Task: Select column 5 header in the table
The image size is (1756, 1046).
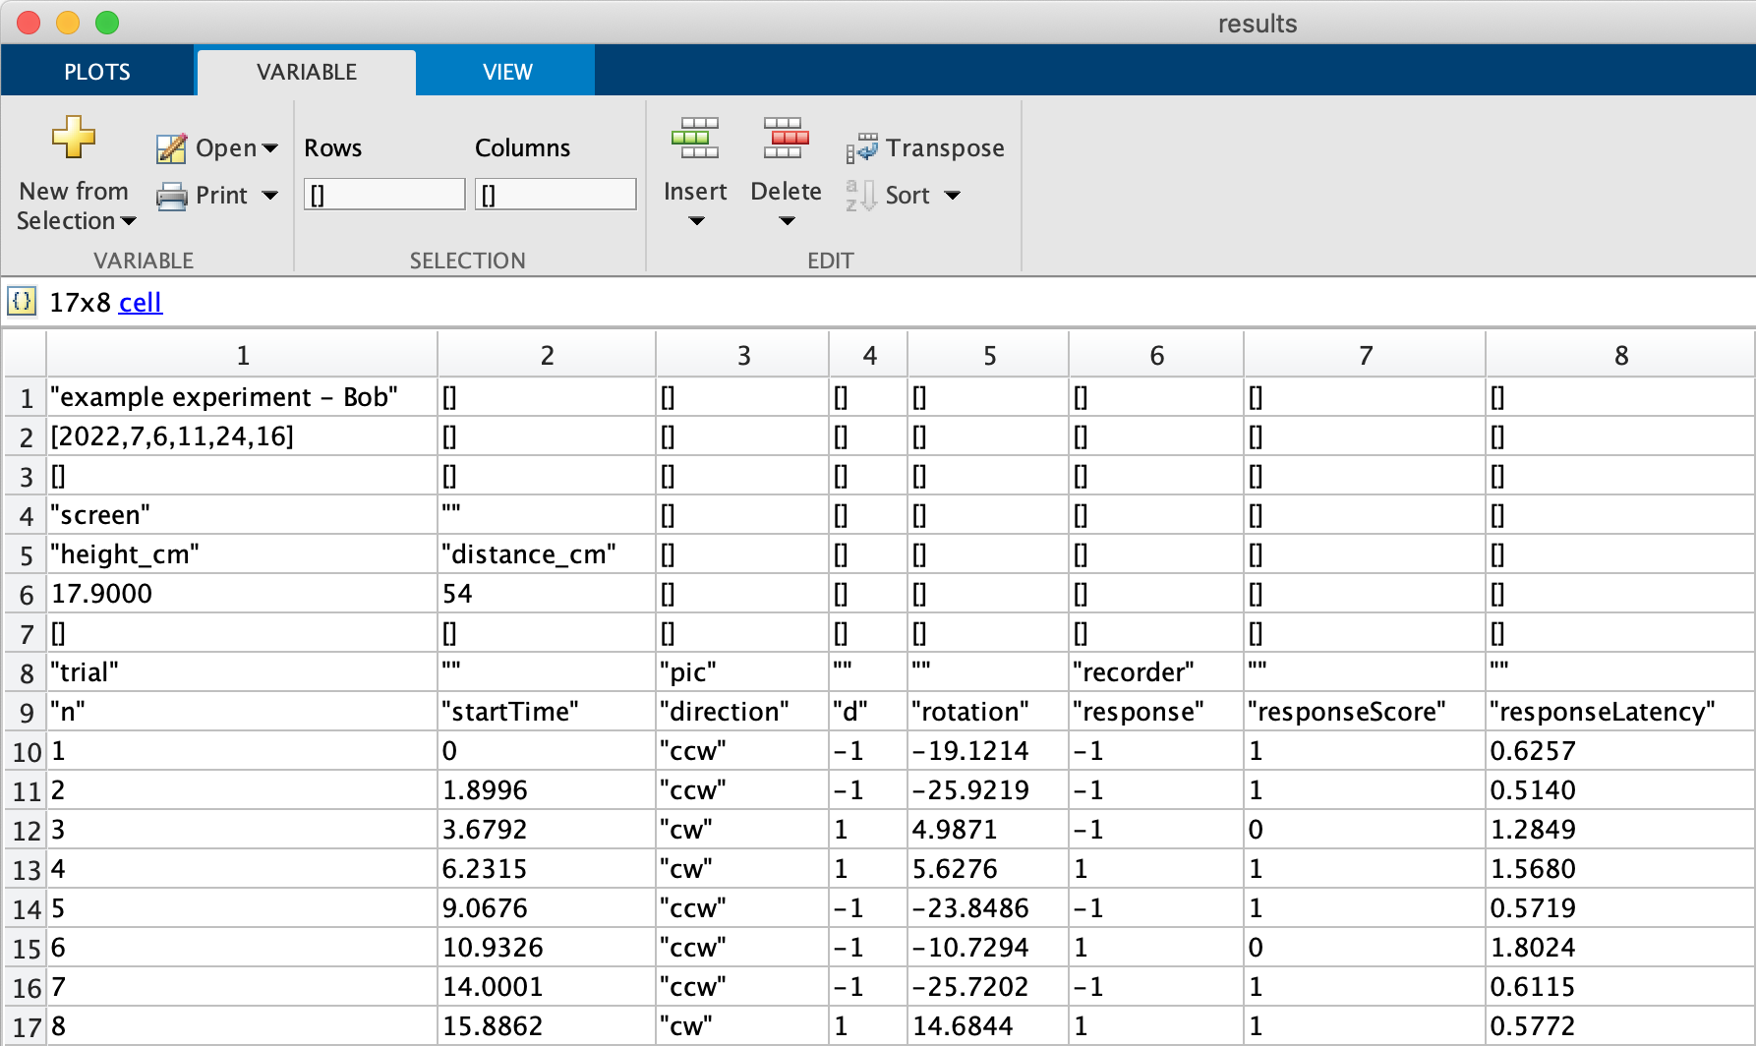Action: [x=988, y=356]
